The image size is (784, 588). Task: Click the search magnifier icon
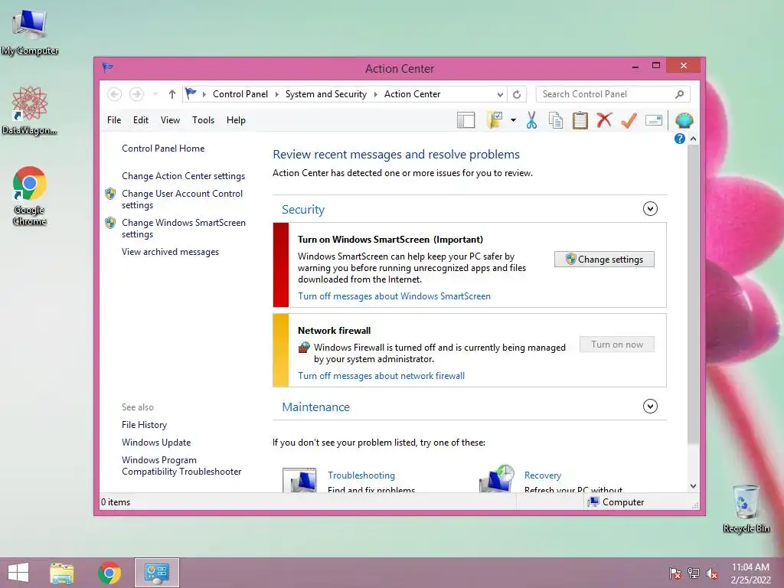click(x=680, y=94)
